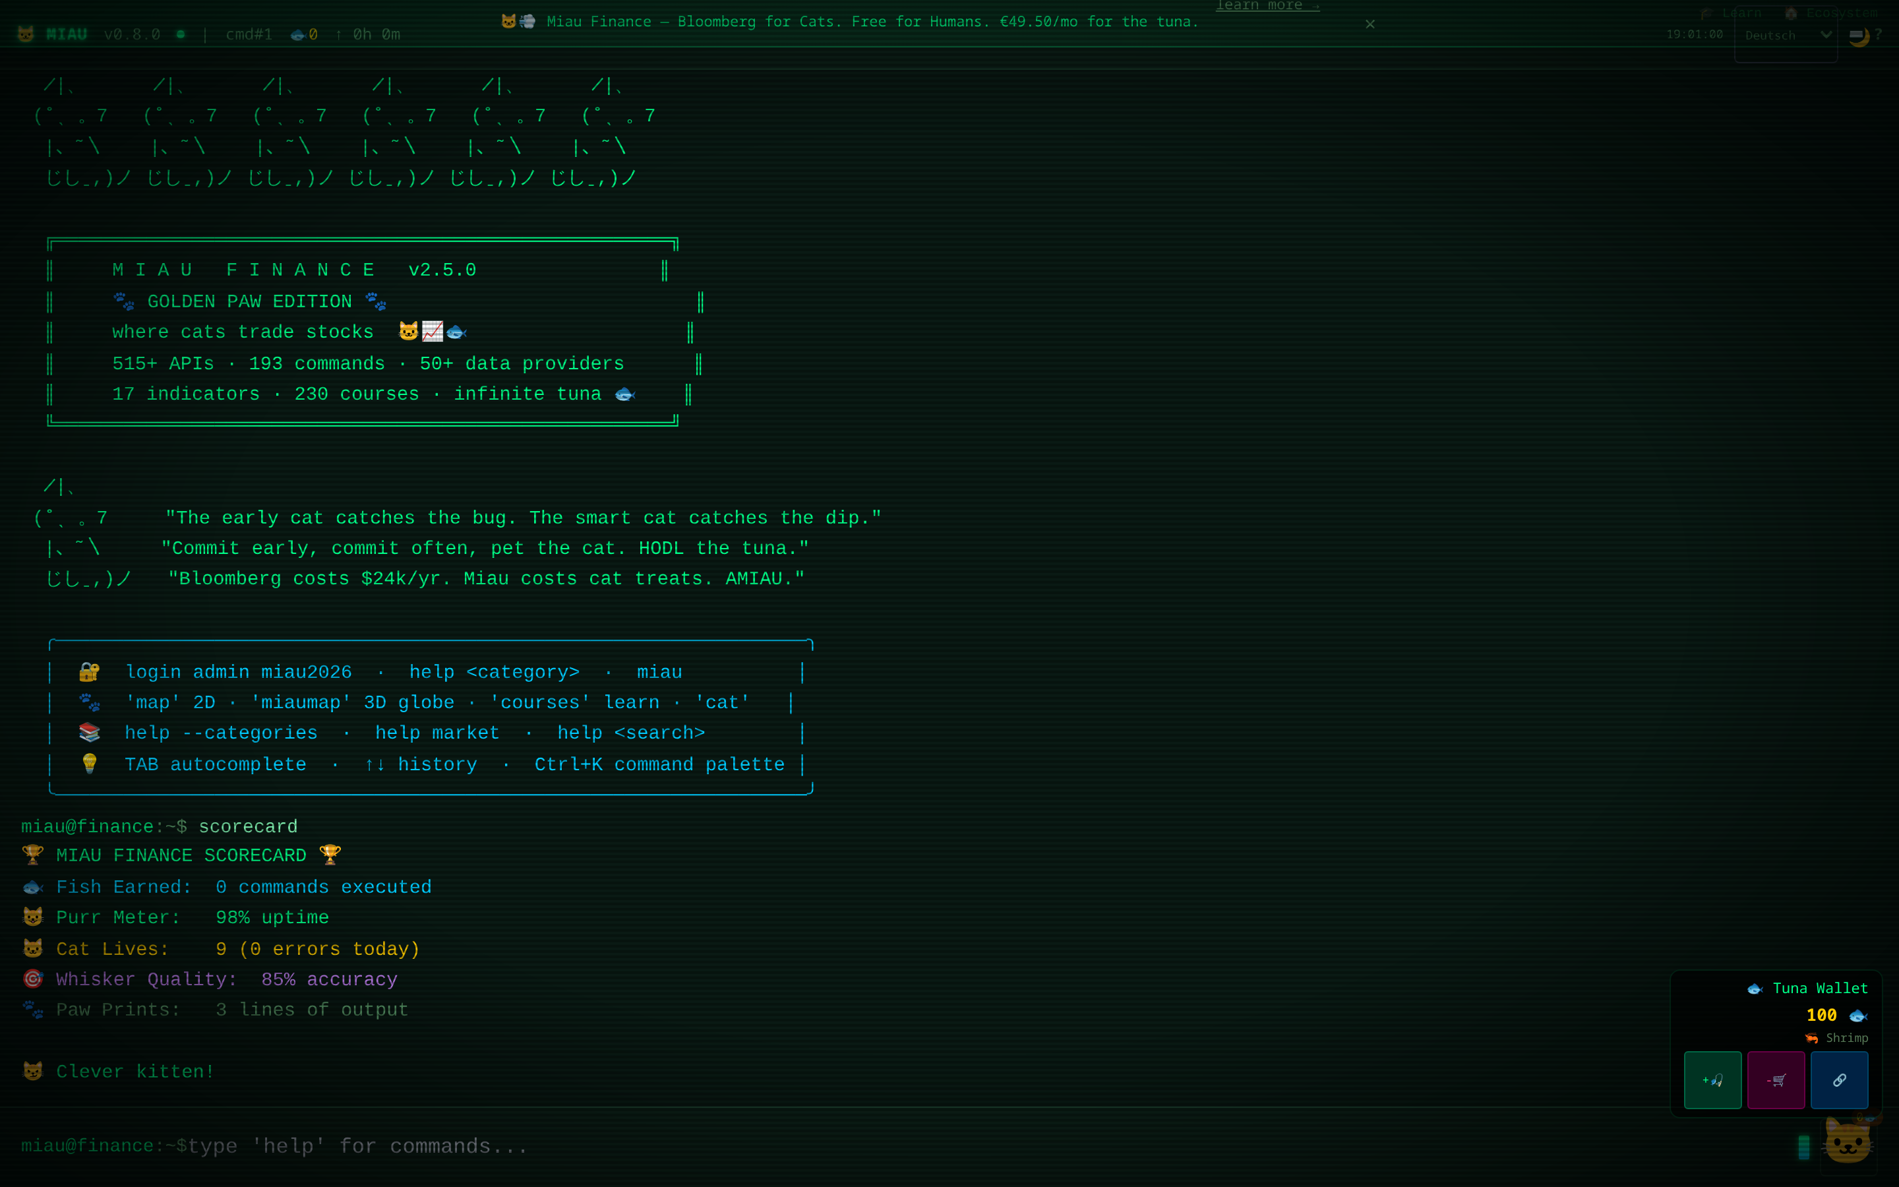Click the '3 lines of output' value
The width and height of the screenshot is (1899, 1187).
[313, 1010]
